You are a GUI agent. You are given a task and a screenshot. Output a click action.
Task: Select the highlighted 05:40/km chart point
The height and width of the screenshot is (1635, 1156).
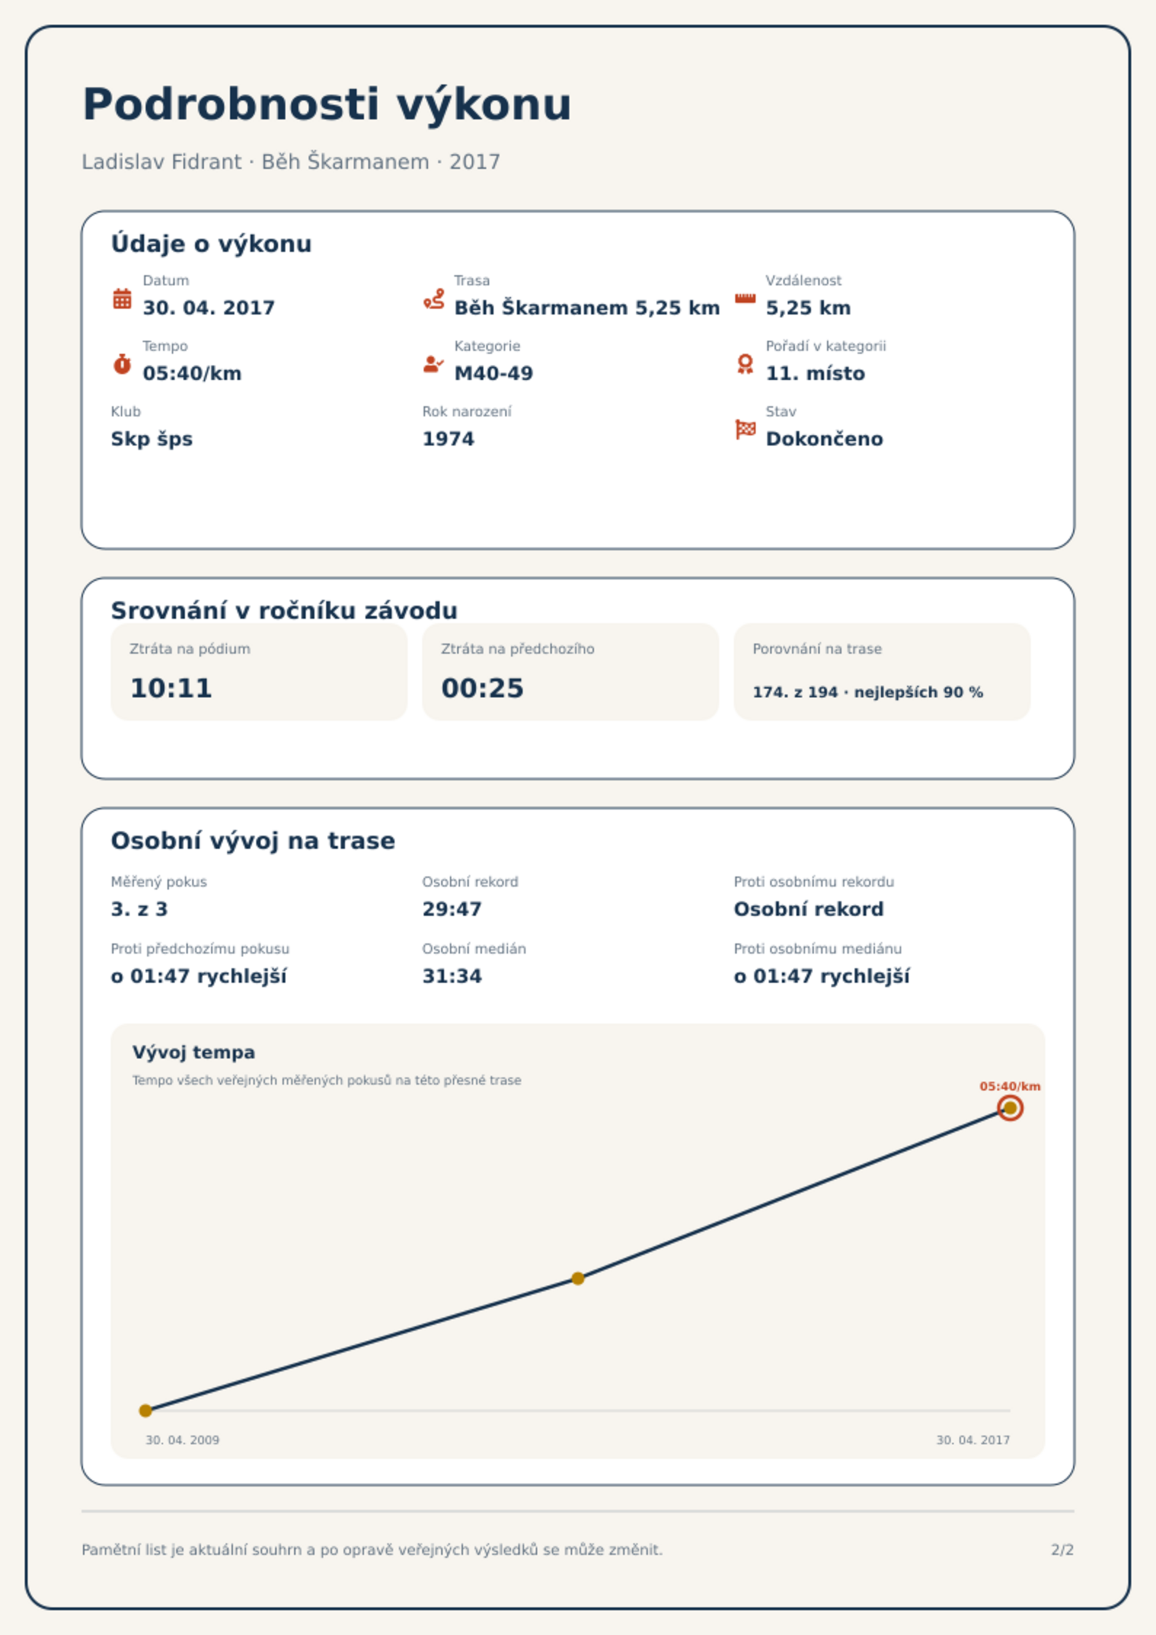pos(1010,1108)
